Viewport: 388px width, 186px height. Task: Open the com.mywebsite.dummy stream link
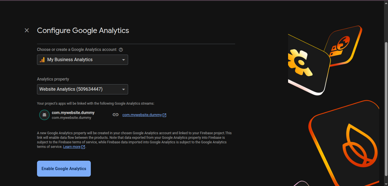tap(142, 115)
